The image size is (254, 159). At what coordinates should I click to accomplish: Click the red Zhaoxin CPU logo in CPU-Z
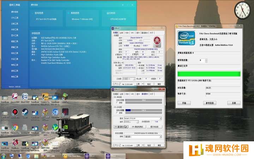pos(157,42)
